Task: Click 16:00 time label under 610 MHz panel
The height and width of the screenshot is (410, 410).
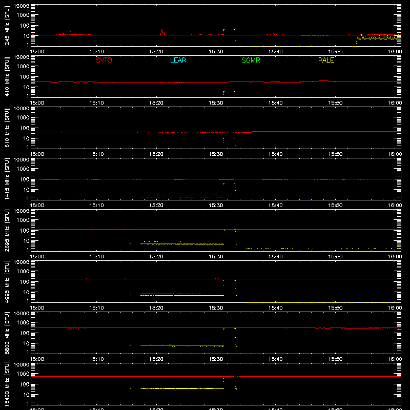Action: click(395, 154)
